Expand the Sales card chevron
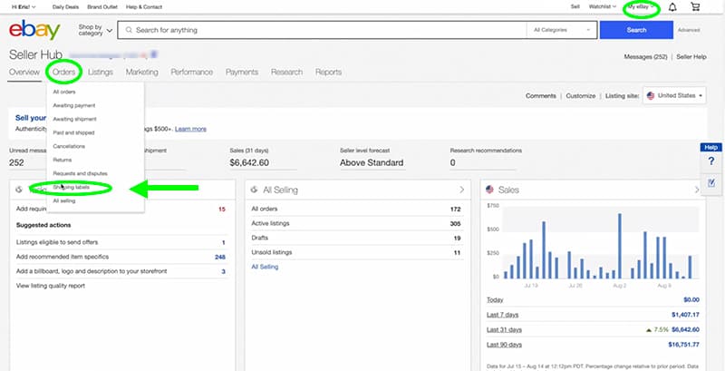The image size is (725, 371). pos(697,190)
